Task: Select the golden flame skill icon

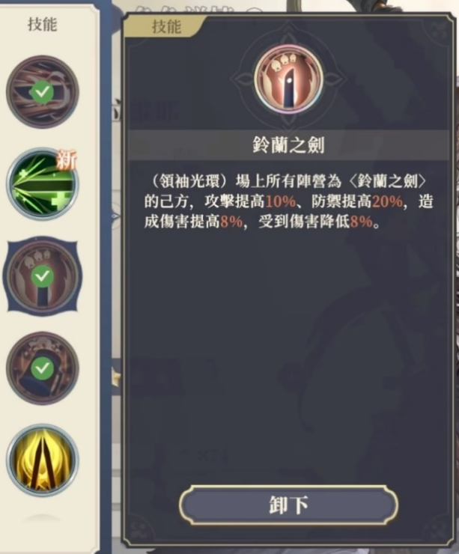Action: coord(43,460)
